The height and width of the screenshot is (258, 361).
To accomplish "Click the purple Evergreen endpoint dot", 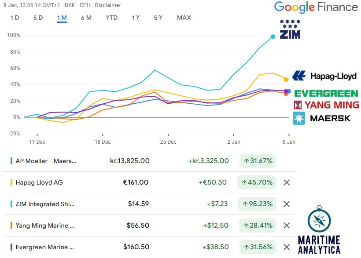I will (286, 91).
